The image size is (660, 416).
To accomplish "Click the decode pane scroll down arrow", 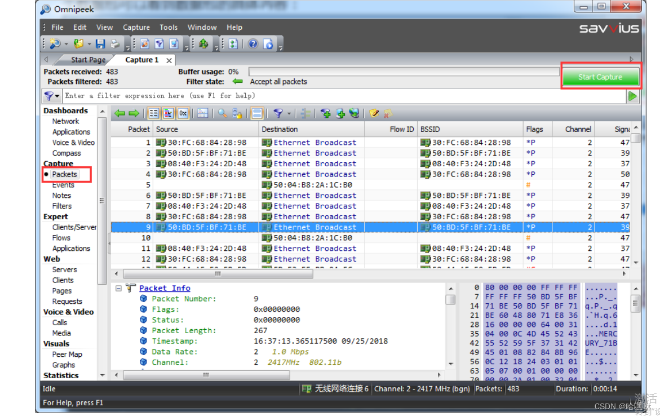I will [x=451, y=364].
